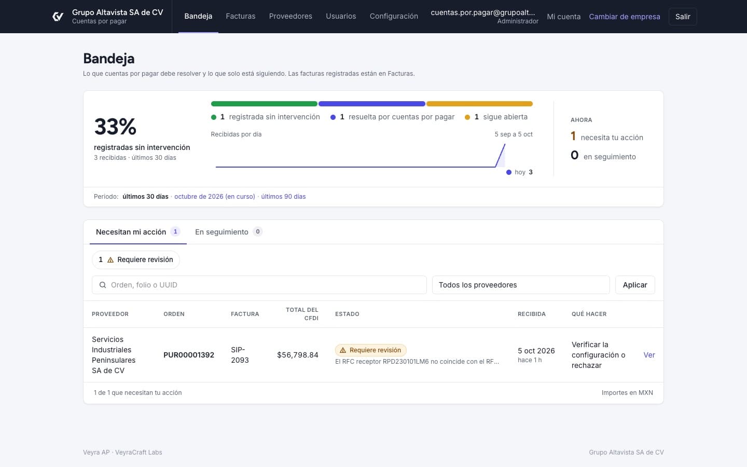The height and width of the screenshot is (467, 747).
Task: Open the Proveedores menu item
Action: click(x=290, y=16)
